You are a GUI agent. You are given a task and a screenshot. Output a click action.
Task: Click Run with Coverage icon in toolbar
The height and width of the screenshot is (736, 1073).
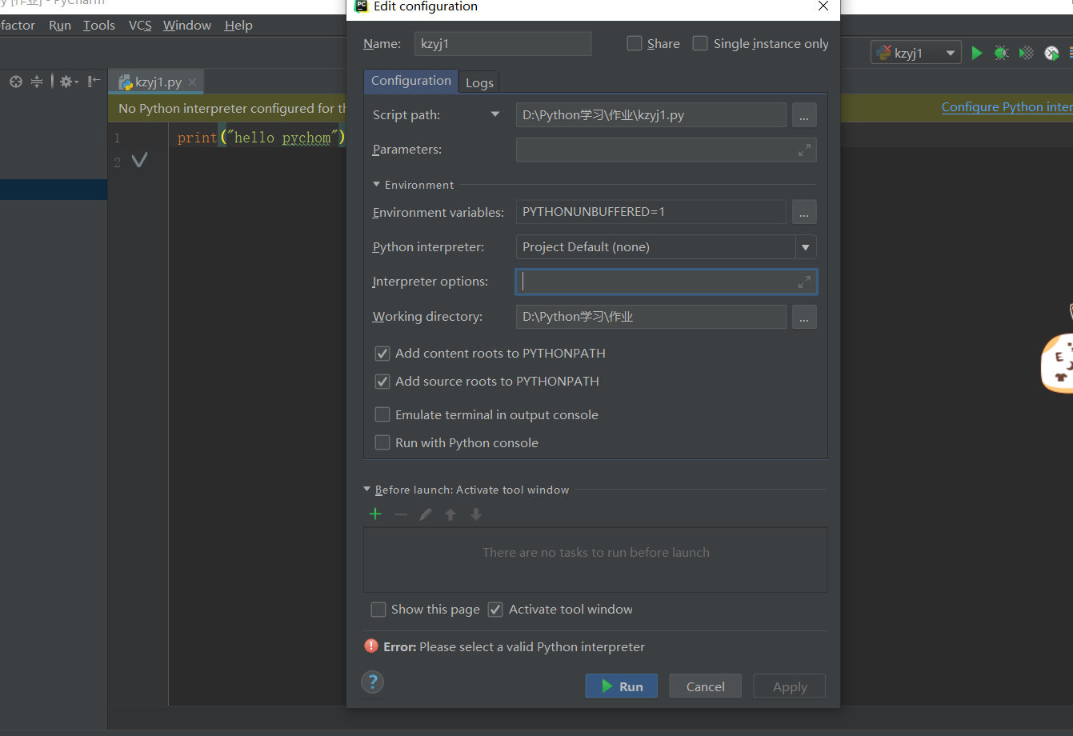point(1026,53)
